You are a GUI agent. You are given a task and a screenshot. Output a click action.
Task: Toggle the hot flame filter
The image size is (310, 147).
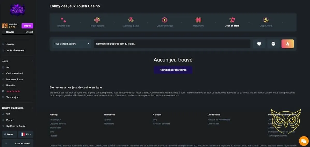point(288,44)
